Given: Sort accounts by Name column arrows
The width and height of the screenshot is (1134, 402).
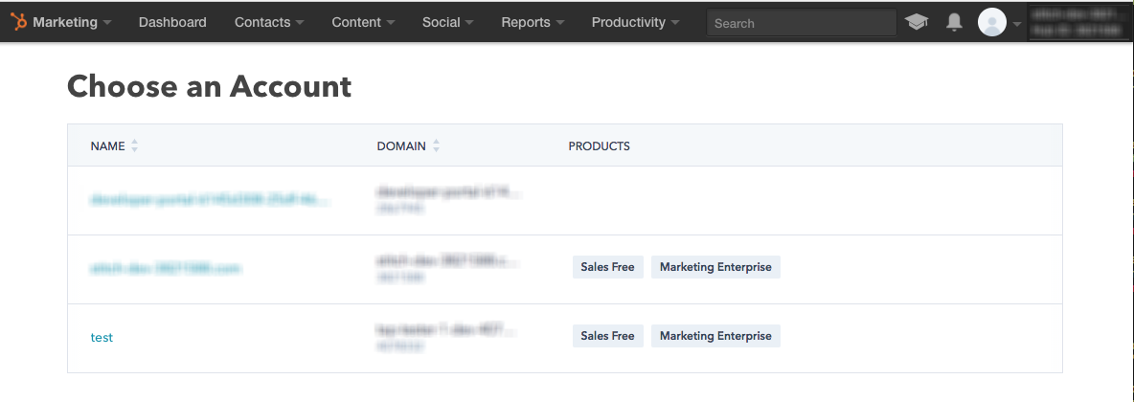Looking at the screenshot, I should pos(135,146).
